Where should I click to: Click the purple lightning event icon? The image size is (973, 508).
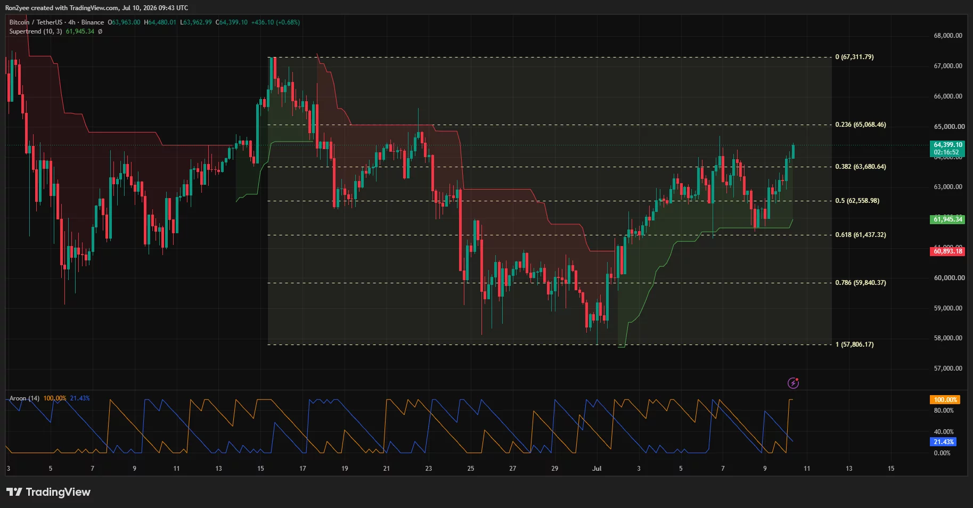point(793,383)
